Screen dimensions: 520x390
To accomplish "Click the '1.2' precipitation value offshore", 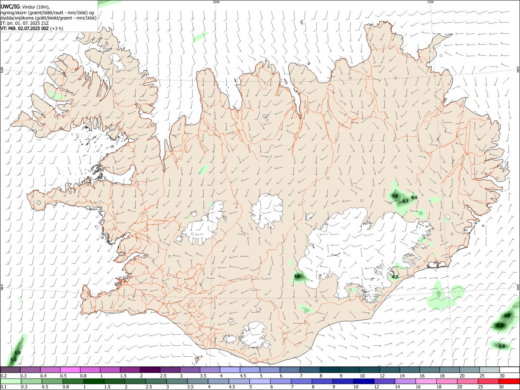I will point(507,316).
